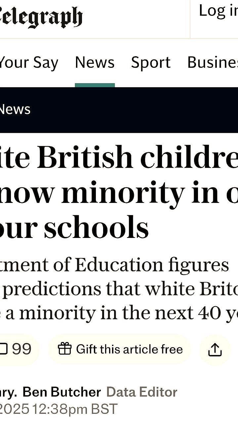This screenshot has width=238, height=423.
Task: Click the Data Editor label
Action: click(x=142, y=392)
